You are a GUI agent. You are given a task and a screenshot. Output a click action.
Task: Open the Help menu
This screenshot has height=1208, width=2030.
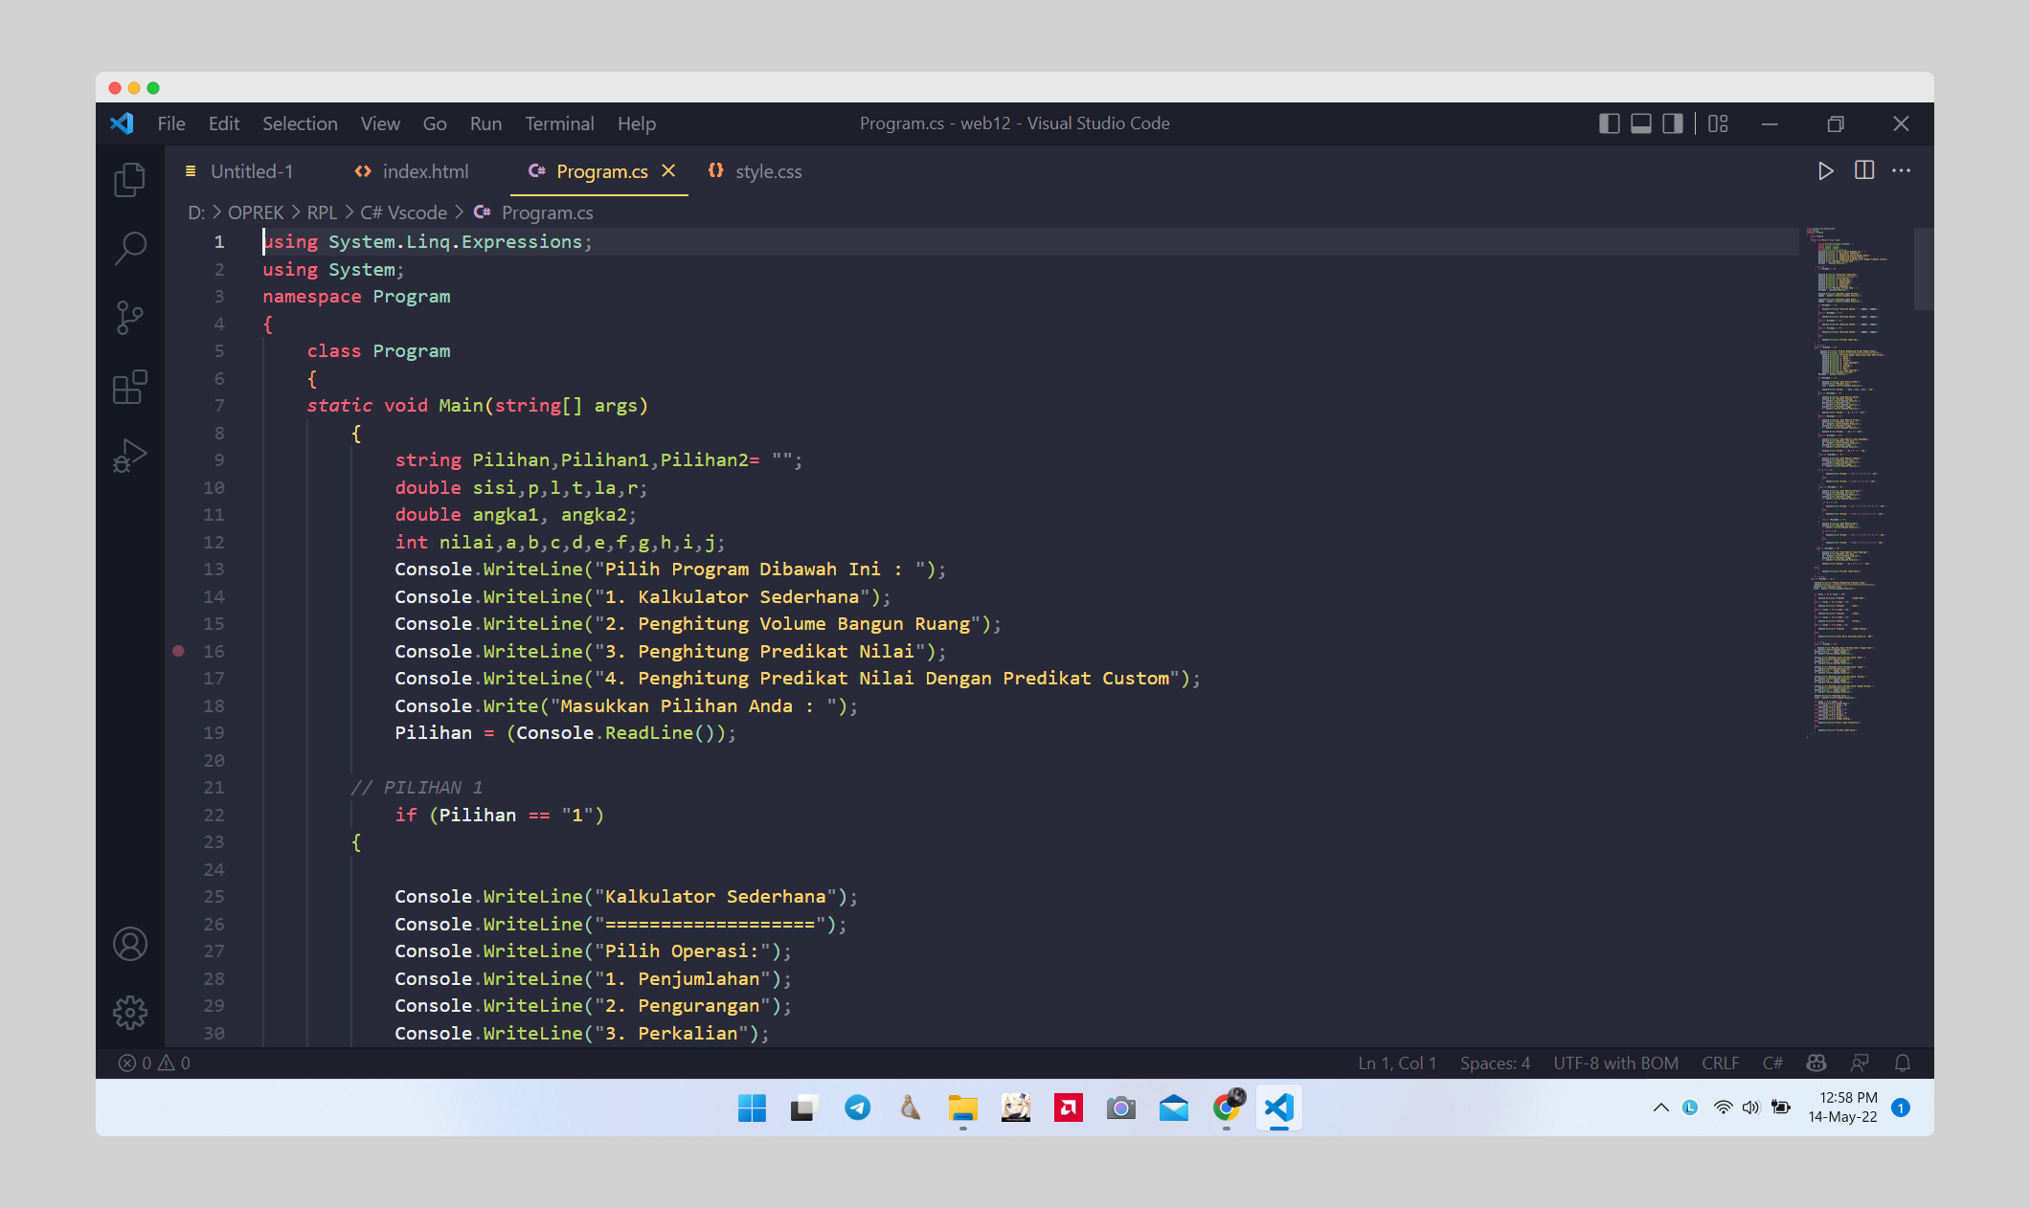pyautogui.click(x=637, y=123)
